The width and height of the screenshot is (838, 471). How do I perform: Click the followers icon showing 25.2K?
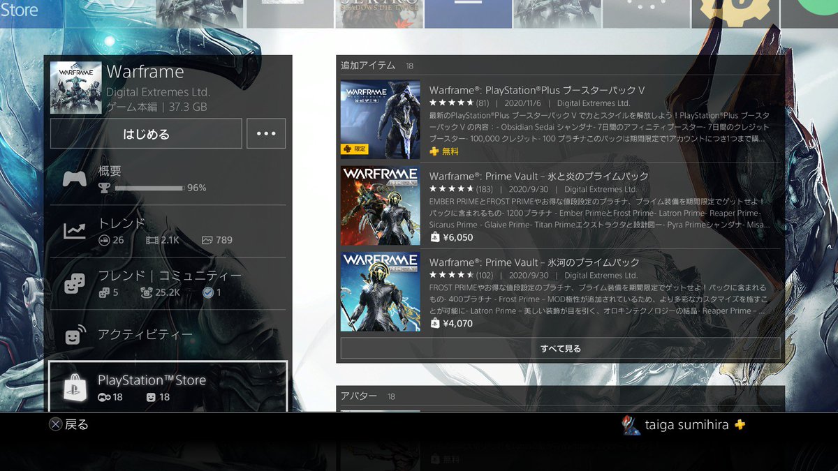pos(146,292)
